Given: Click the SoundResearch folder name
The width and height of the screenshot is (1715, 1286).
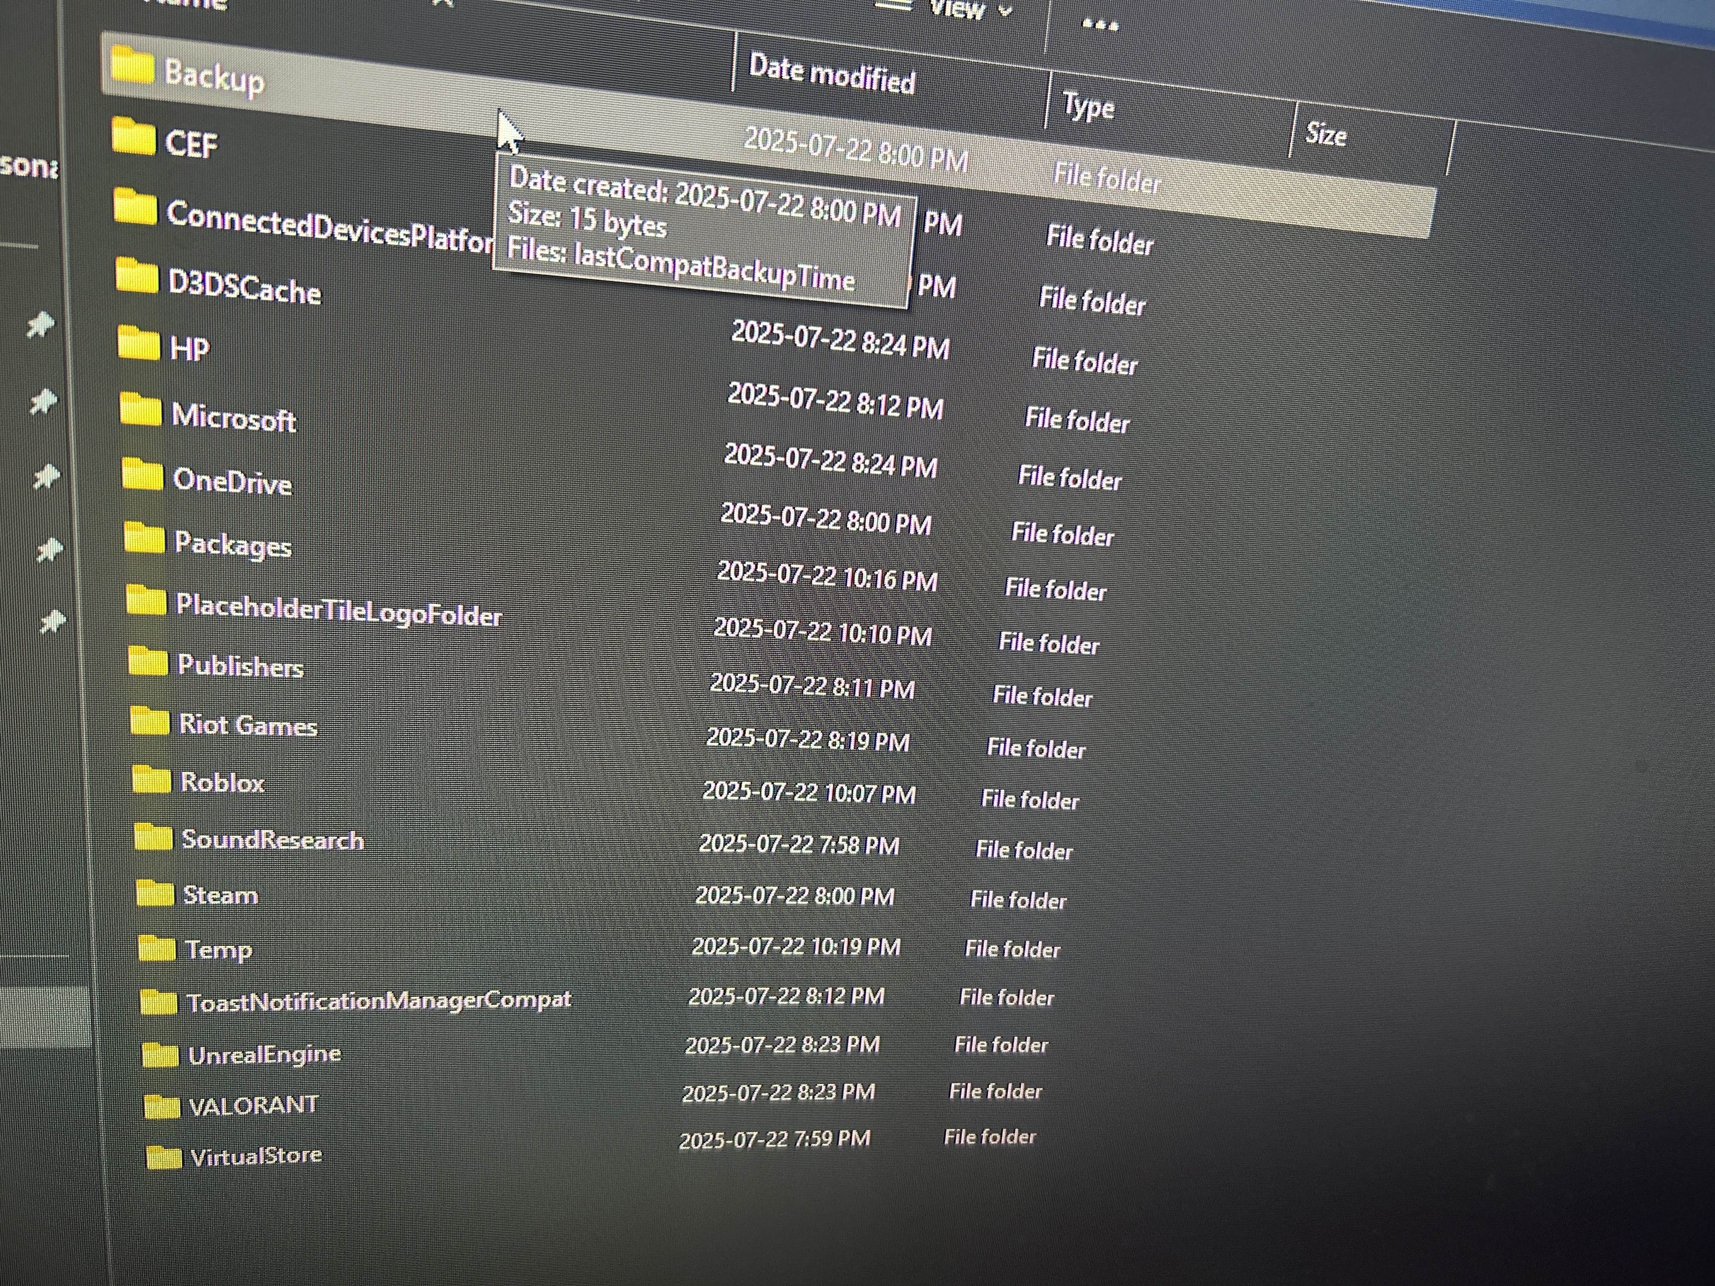Looking at the screenshot, I should (273, 840).
